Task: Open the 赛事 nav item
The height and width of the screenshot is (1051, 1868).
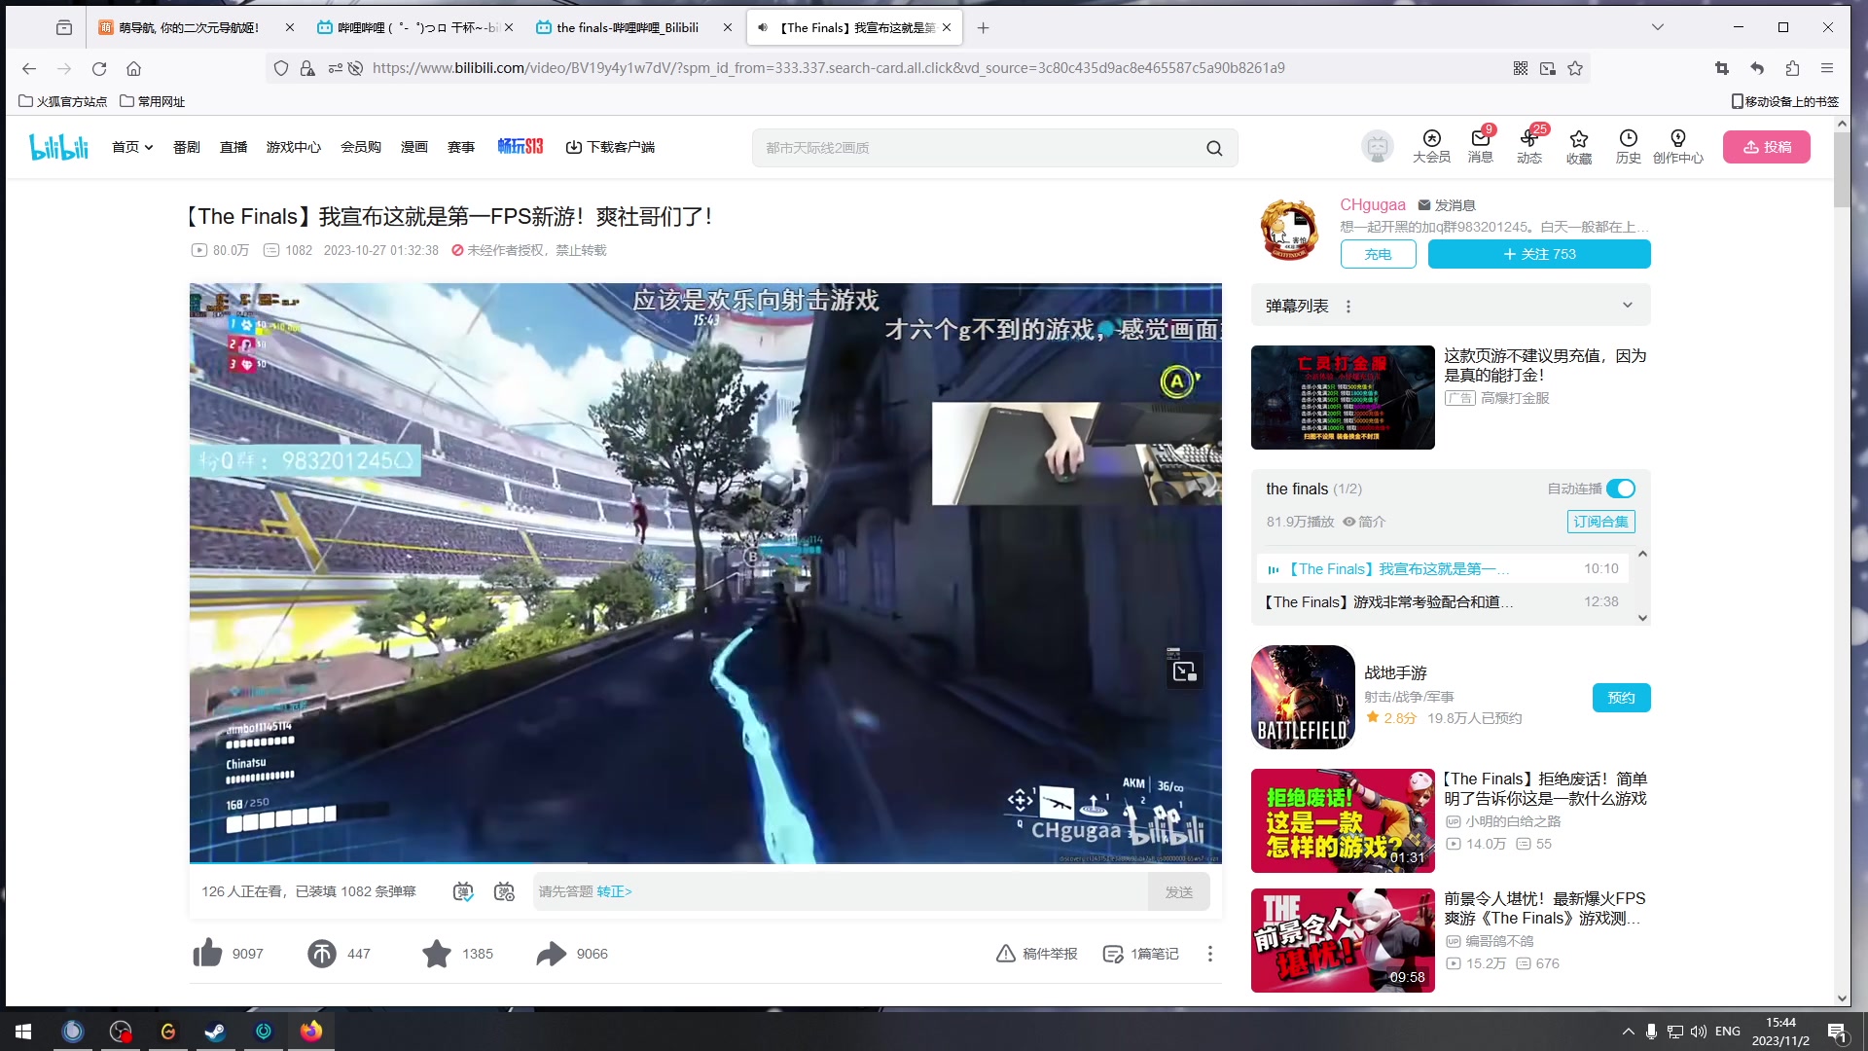Action: point(461,147)
